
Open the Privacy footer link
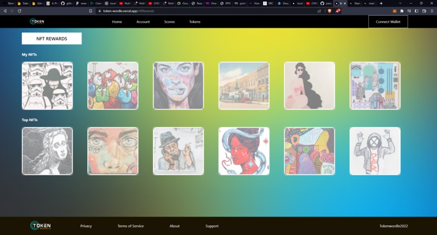tap(86, 226)
